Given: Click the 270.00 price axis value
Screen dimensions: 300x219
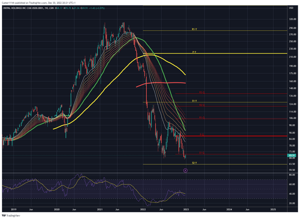Looking at the screenshot, I should (x=292, y=34).
